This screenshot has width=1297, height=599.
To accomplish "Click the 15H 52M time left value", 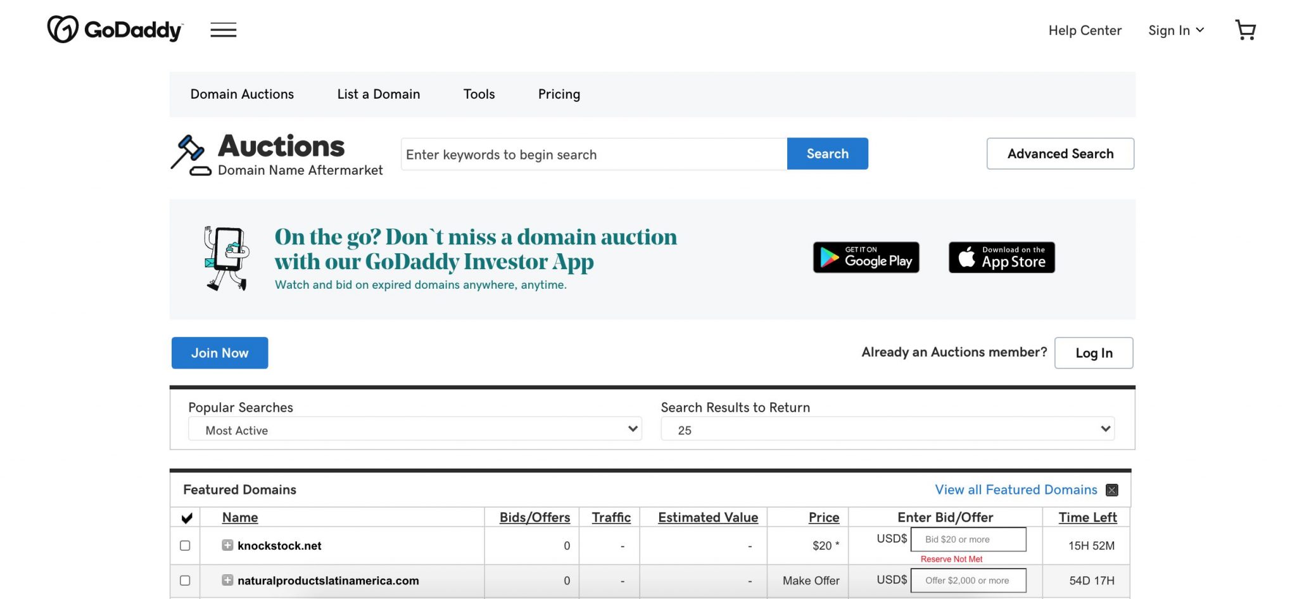I will click(x=1091, y=546).
